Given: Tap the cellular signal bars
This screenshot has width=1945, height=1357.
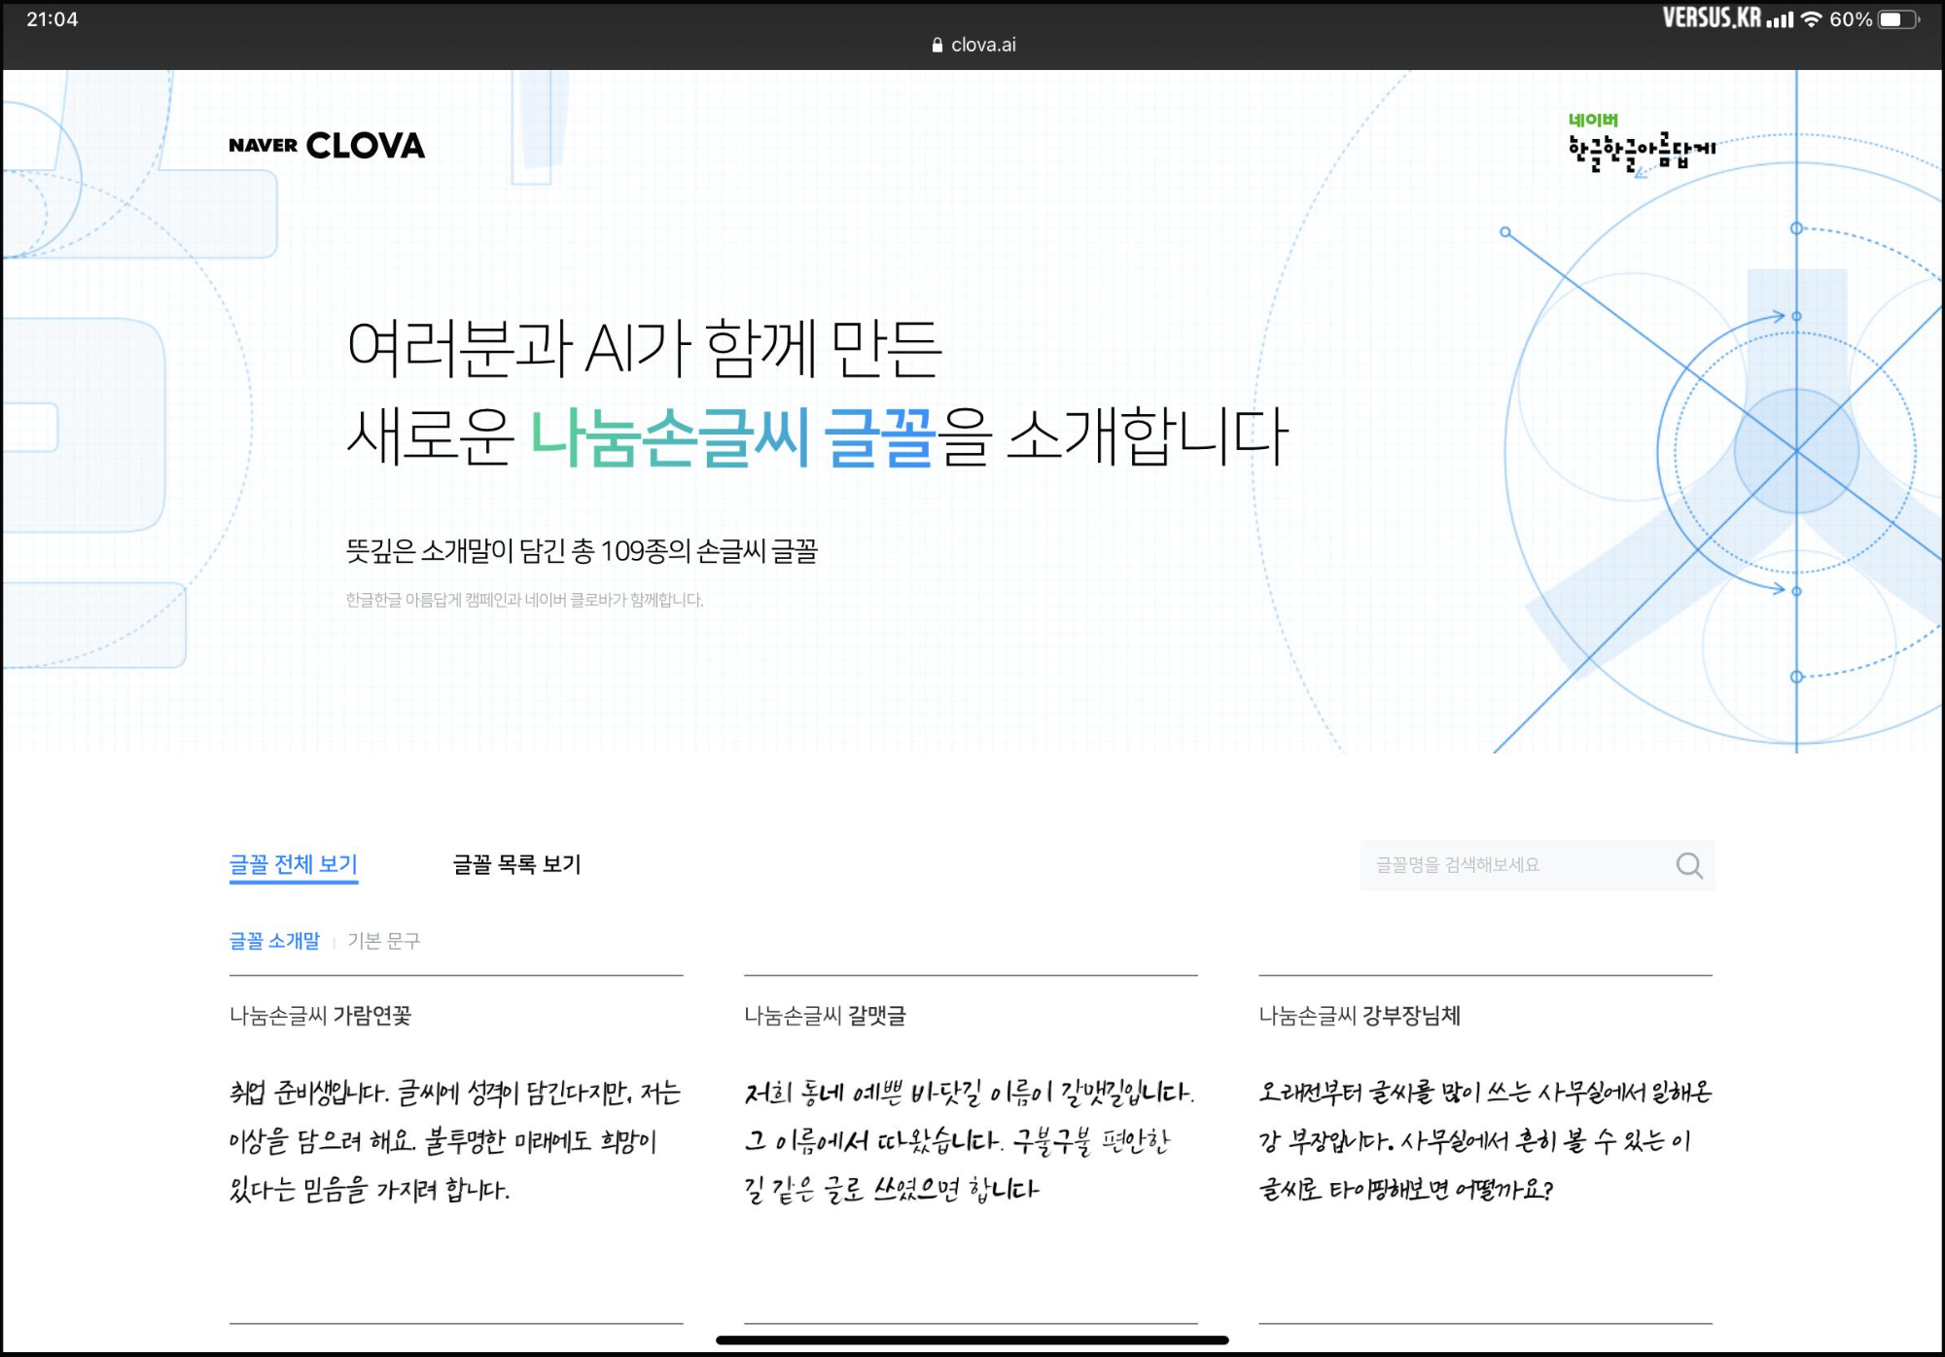Looking at the screenshot, I should click(x=1780, y=19).
